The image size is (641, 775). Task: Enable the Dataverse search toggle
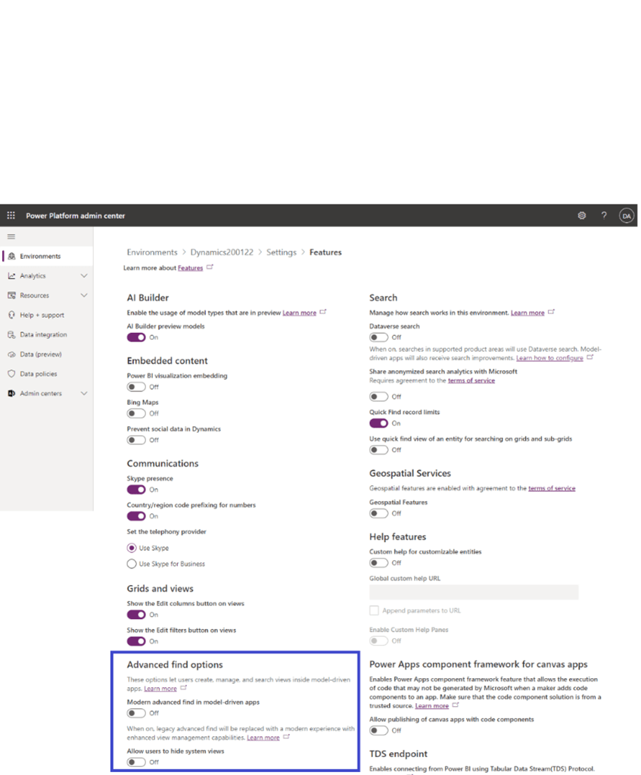point(378,338)
